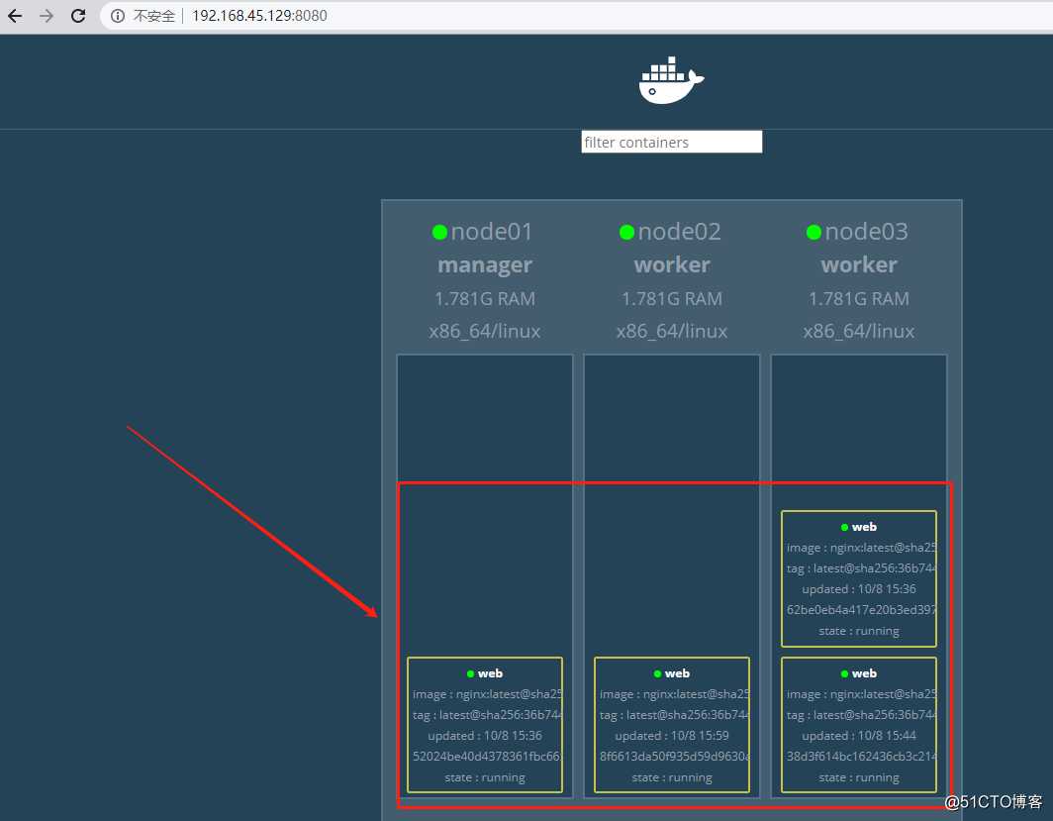Click the browser back arrow

(x=14, y=16)
